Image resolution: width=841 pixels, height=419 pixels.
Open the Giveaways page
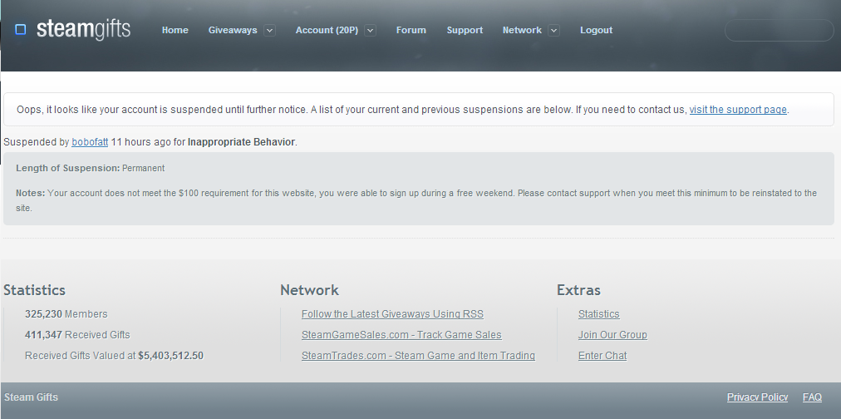coord(232,31)
